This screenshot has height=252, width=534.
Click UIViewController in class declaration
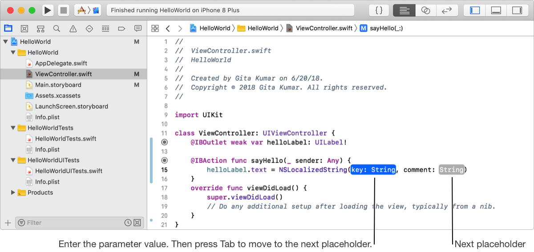295,133
